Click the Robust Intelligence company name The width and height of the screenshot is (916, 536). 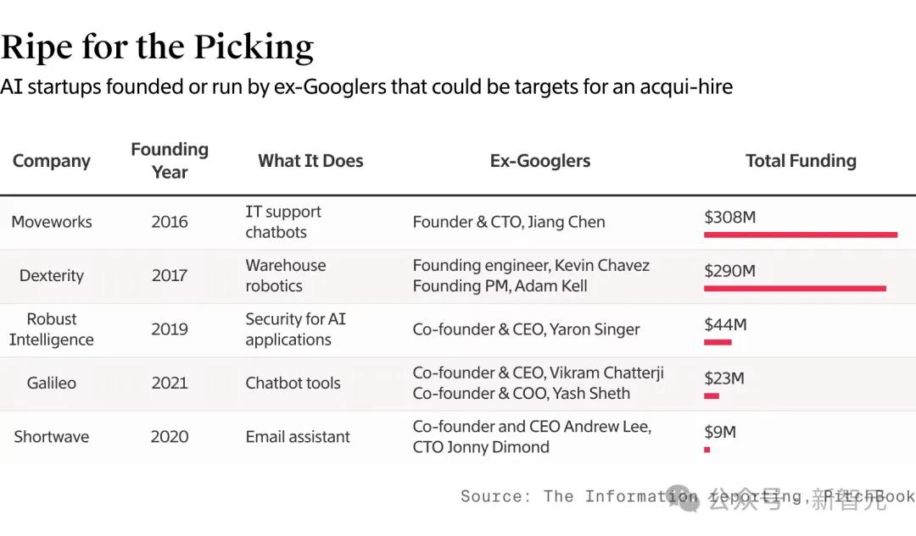point(52,329)
